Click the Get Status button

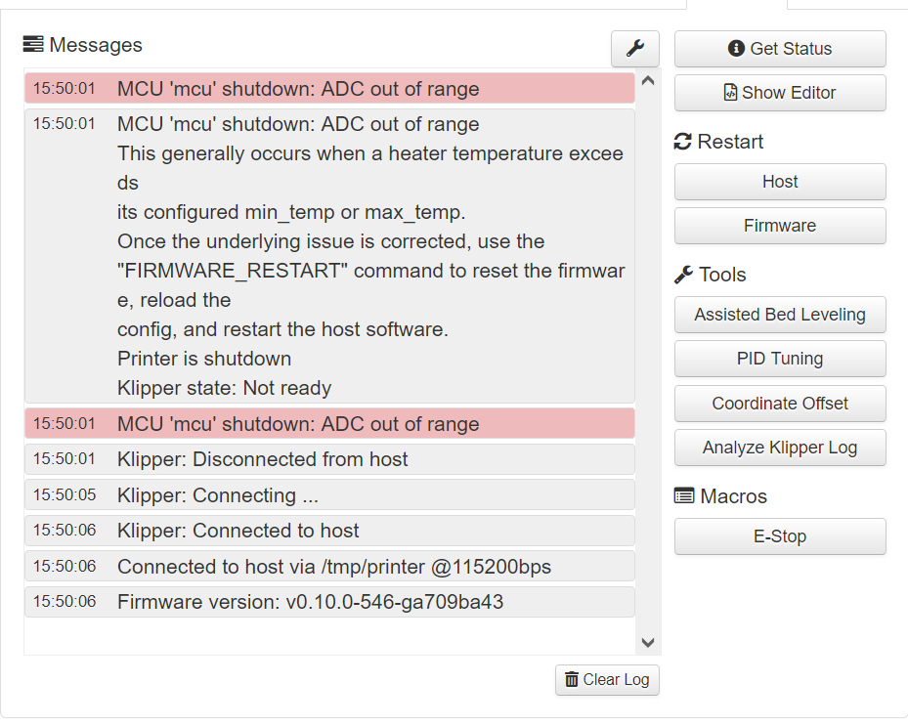[779, 49]
